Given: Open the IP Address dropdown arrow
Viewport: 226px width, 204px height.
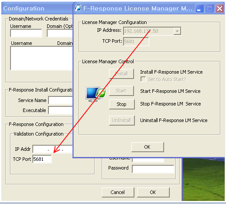Looking at the screenshot, I should coord(177,31).
